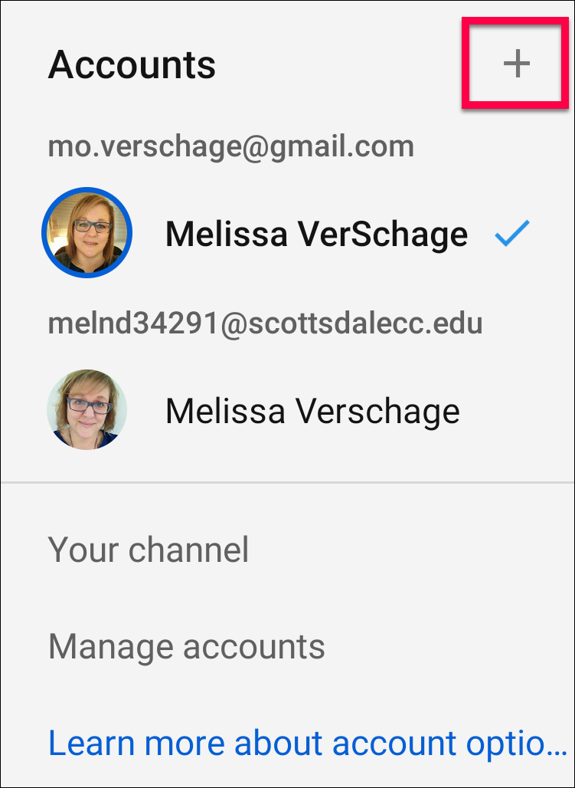Select the blue-ringed profile avatar
Viewport: 575px width, 788px height.
[x=87, y=233]
